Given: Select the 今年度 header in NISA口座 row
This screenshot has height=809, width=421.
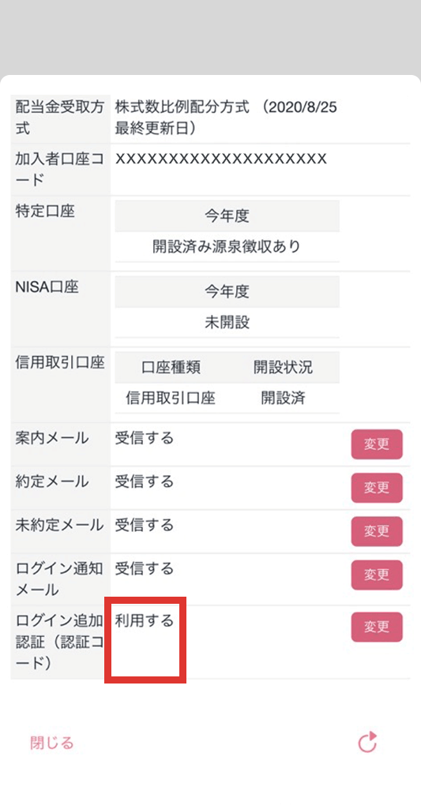Looking at the screenshot, I should [227, 292].
